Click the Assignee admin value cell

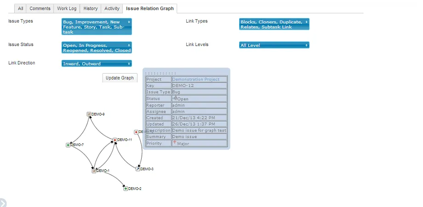click(x=200, y=111)
